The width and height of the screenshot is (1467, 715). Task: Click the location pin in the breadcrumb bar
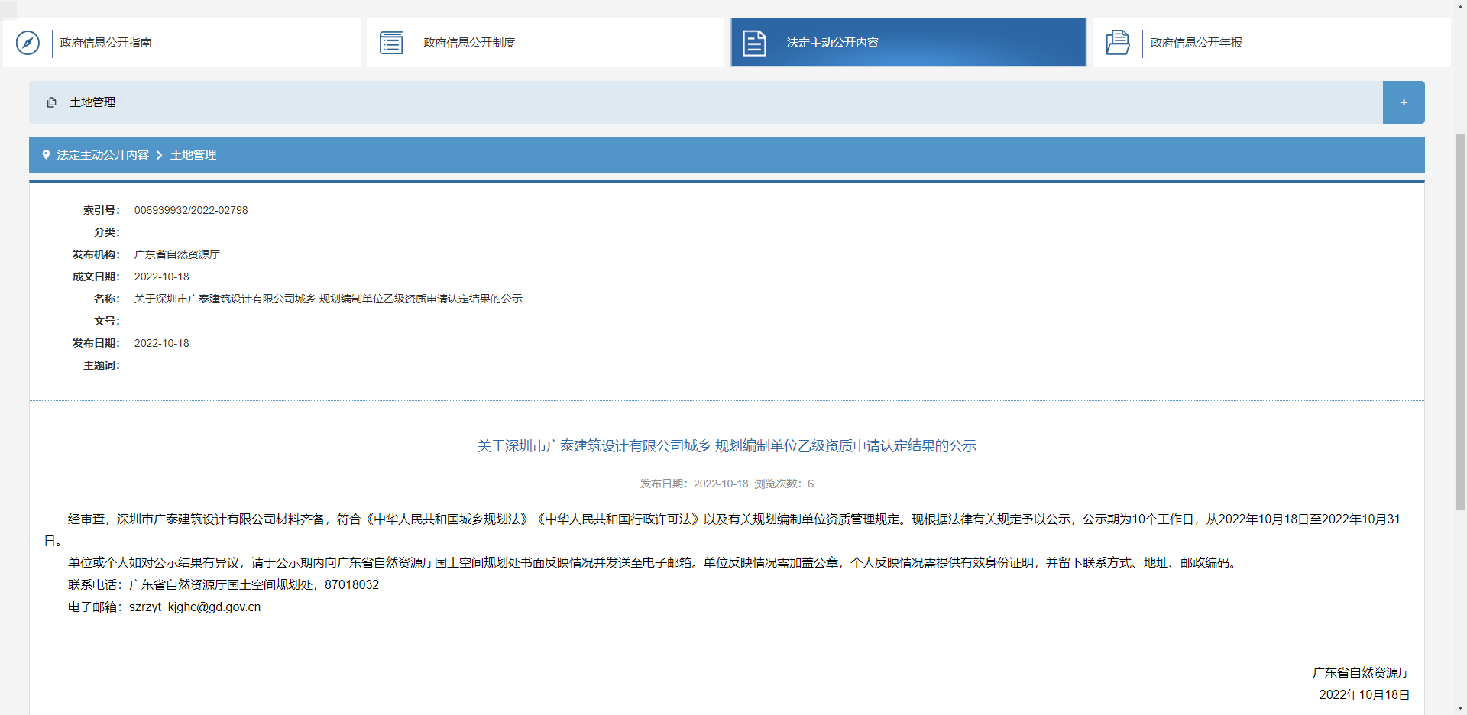(x=47, y=154)
